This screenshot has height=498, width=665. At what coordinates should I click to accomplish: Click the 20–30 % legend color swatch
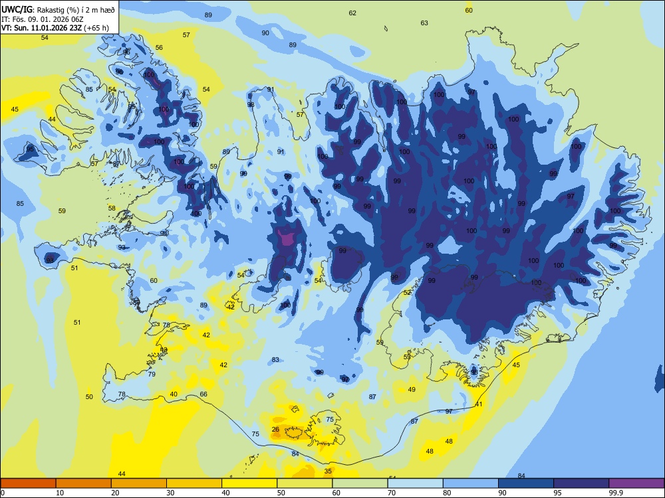tap(139, 483)
